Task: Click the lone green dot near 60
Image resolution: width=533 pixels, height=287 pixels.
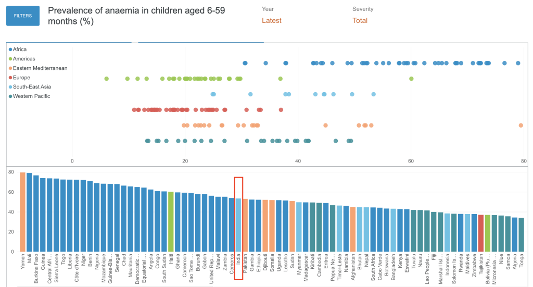Action: 411,79
